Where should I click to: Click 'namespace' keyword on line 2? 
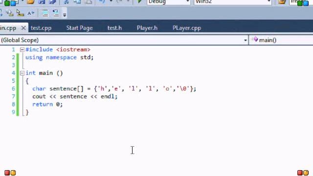pos(61,58)
